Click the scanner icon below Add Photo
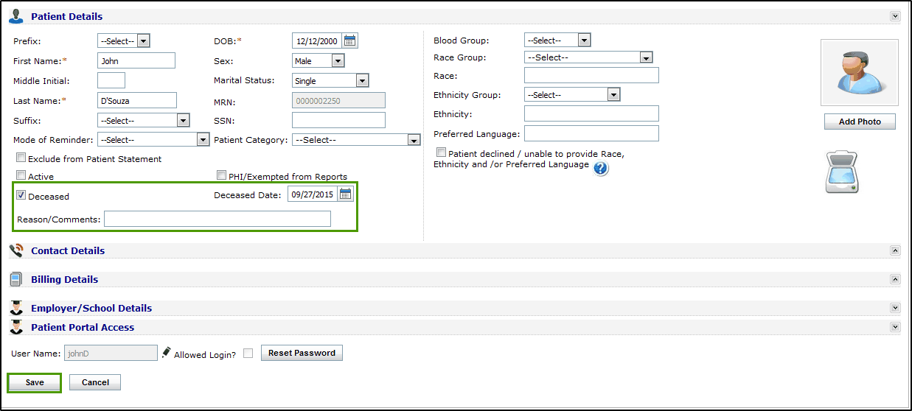The height and width of the screenshot is (411, 912). (x=842, y=172)
